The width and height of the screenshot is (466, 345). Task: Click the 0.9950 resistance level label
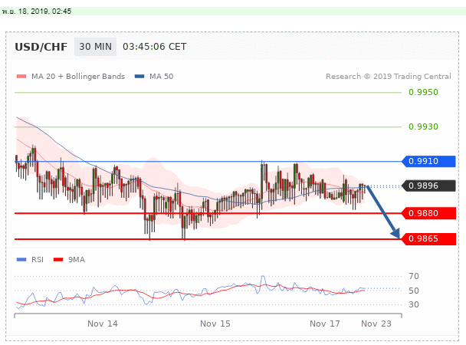coord(423,92)
